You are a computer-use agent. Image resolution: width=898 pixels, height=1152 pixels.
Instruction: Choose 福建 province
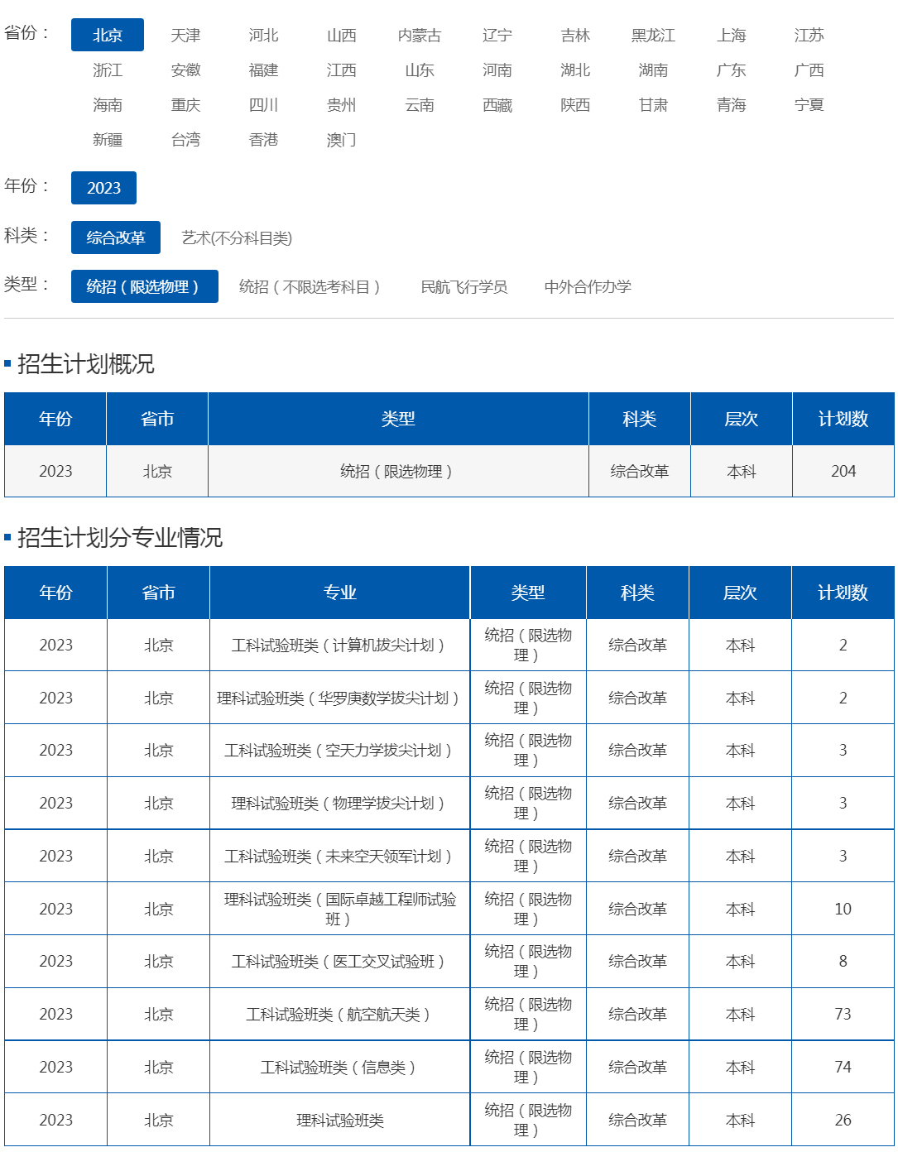tap(263, 70)
